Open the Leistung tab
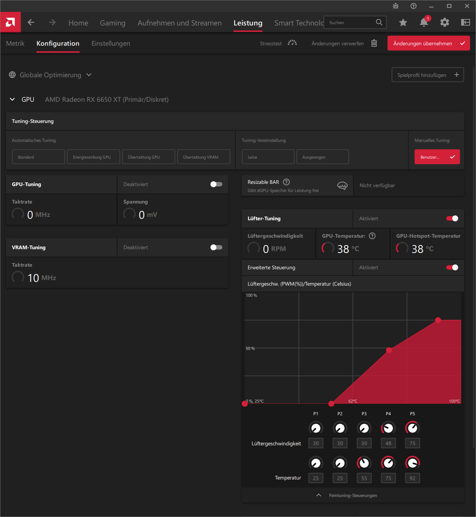This screenshot has height=517, width=476. tap(248, 23)
